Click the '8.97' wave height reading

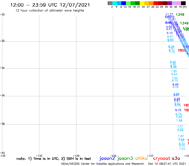170,37
